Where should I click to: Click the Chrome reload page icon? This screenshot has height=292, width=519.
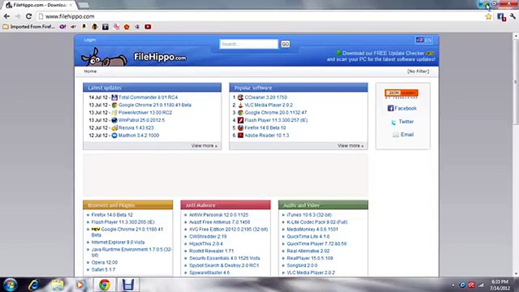click(x=29, y=16)
